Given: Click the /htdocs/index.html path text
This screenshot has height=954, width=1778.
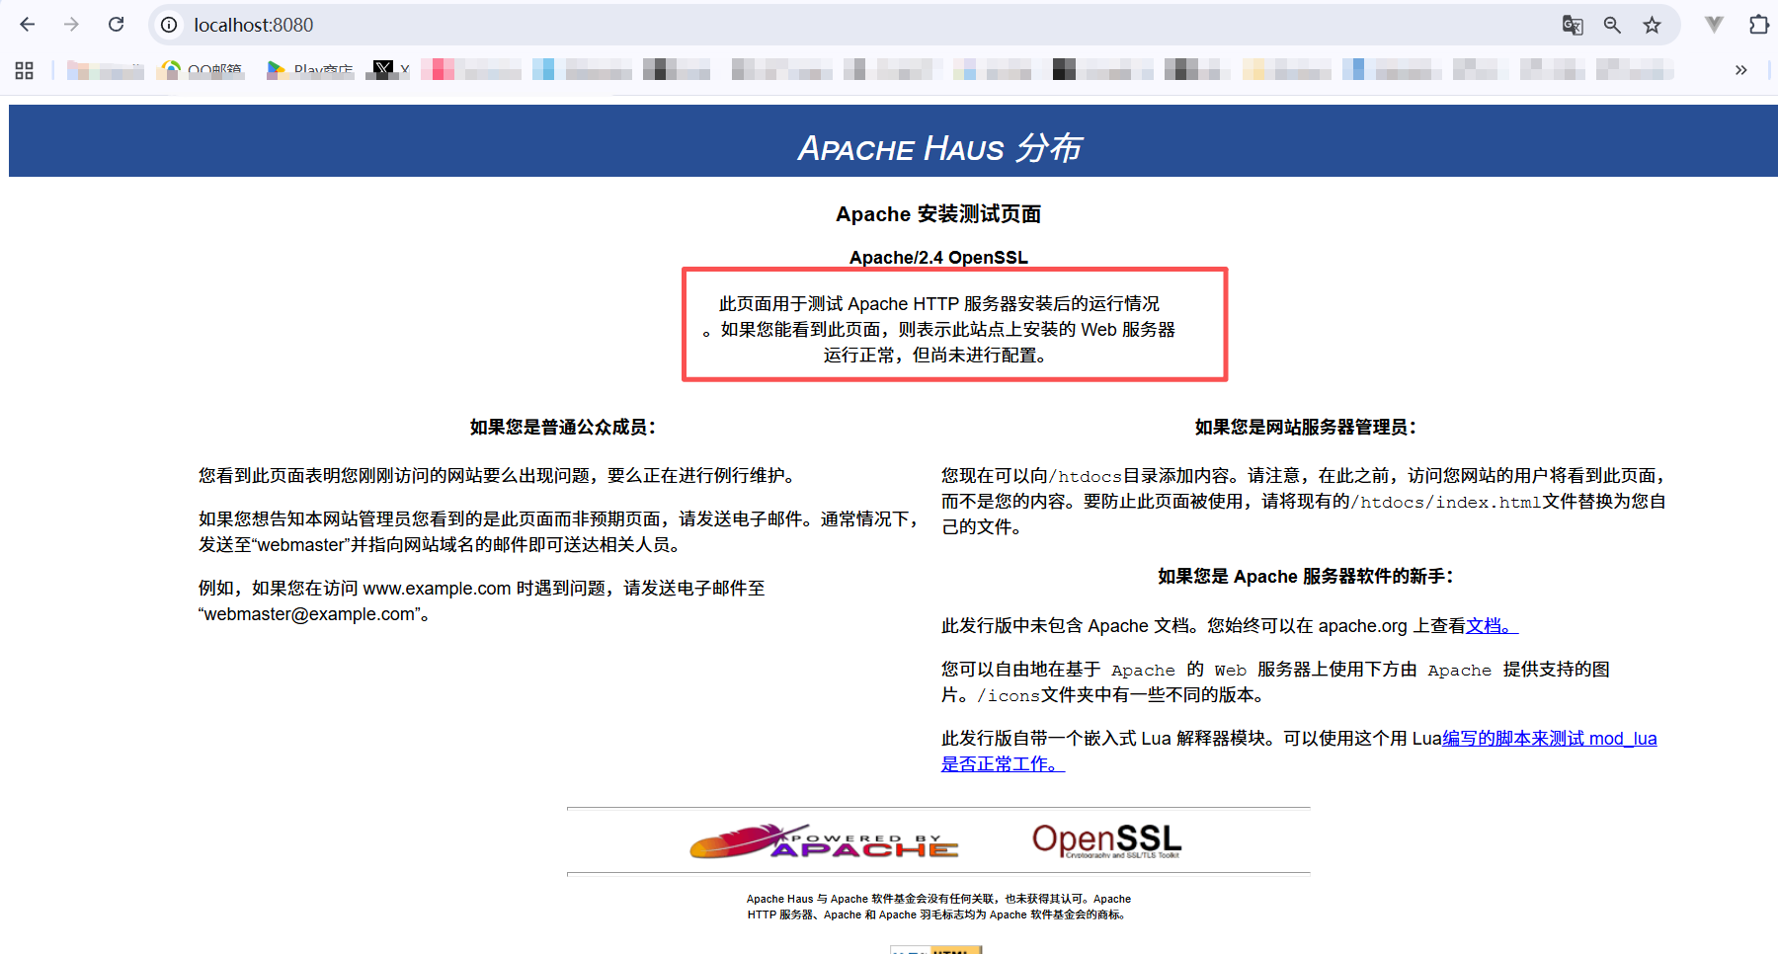Looking at the screenshot, I should (x=1446, y=502).
